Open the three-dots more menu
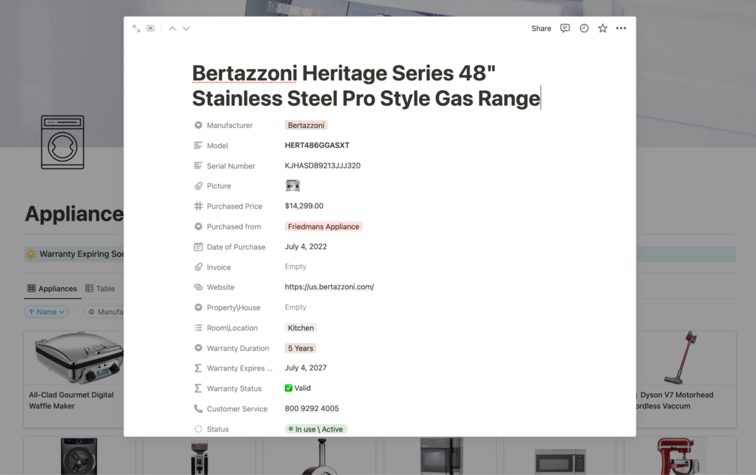Screen dimensions: 756x475 [621, 29]
